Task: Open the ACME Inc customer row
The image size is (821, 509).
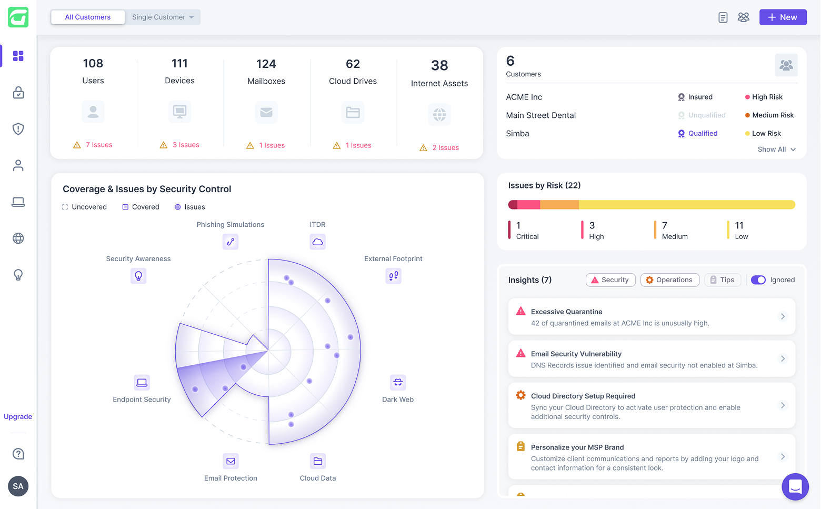Action: [x=652, y=97]
